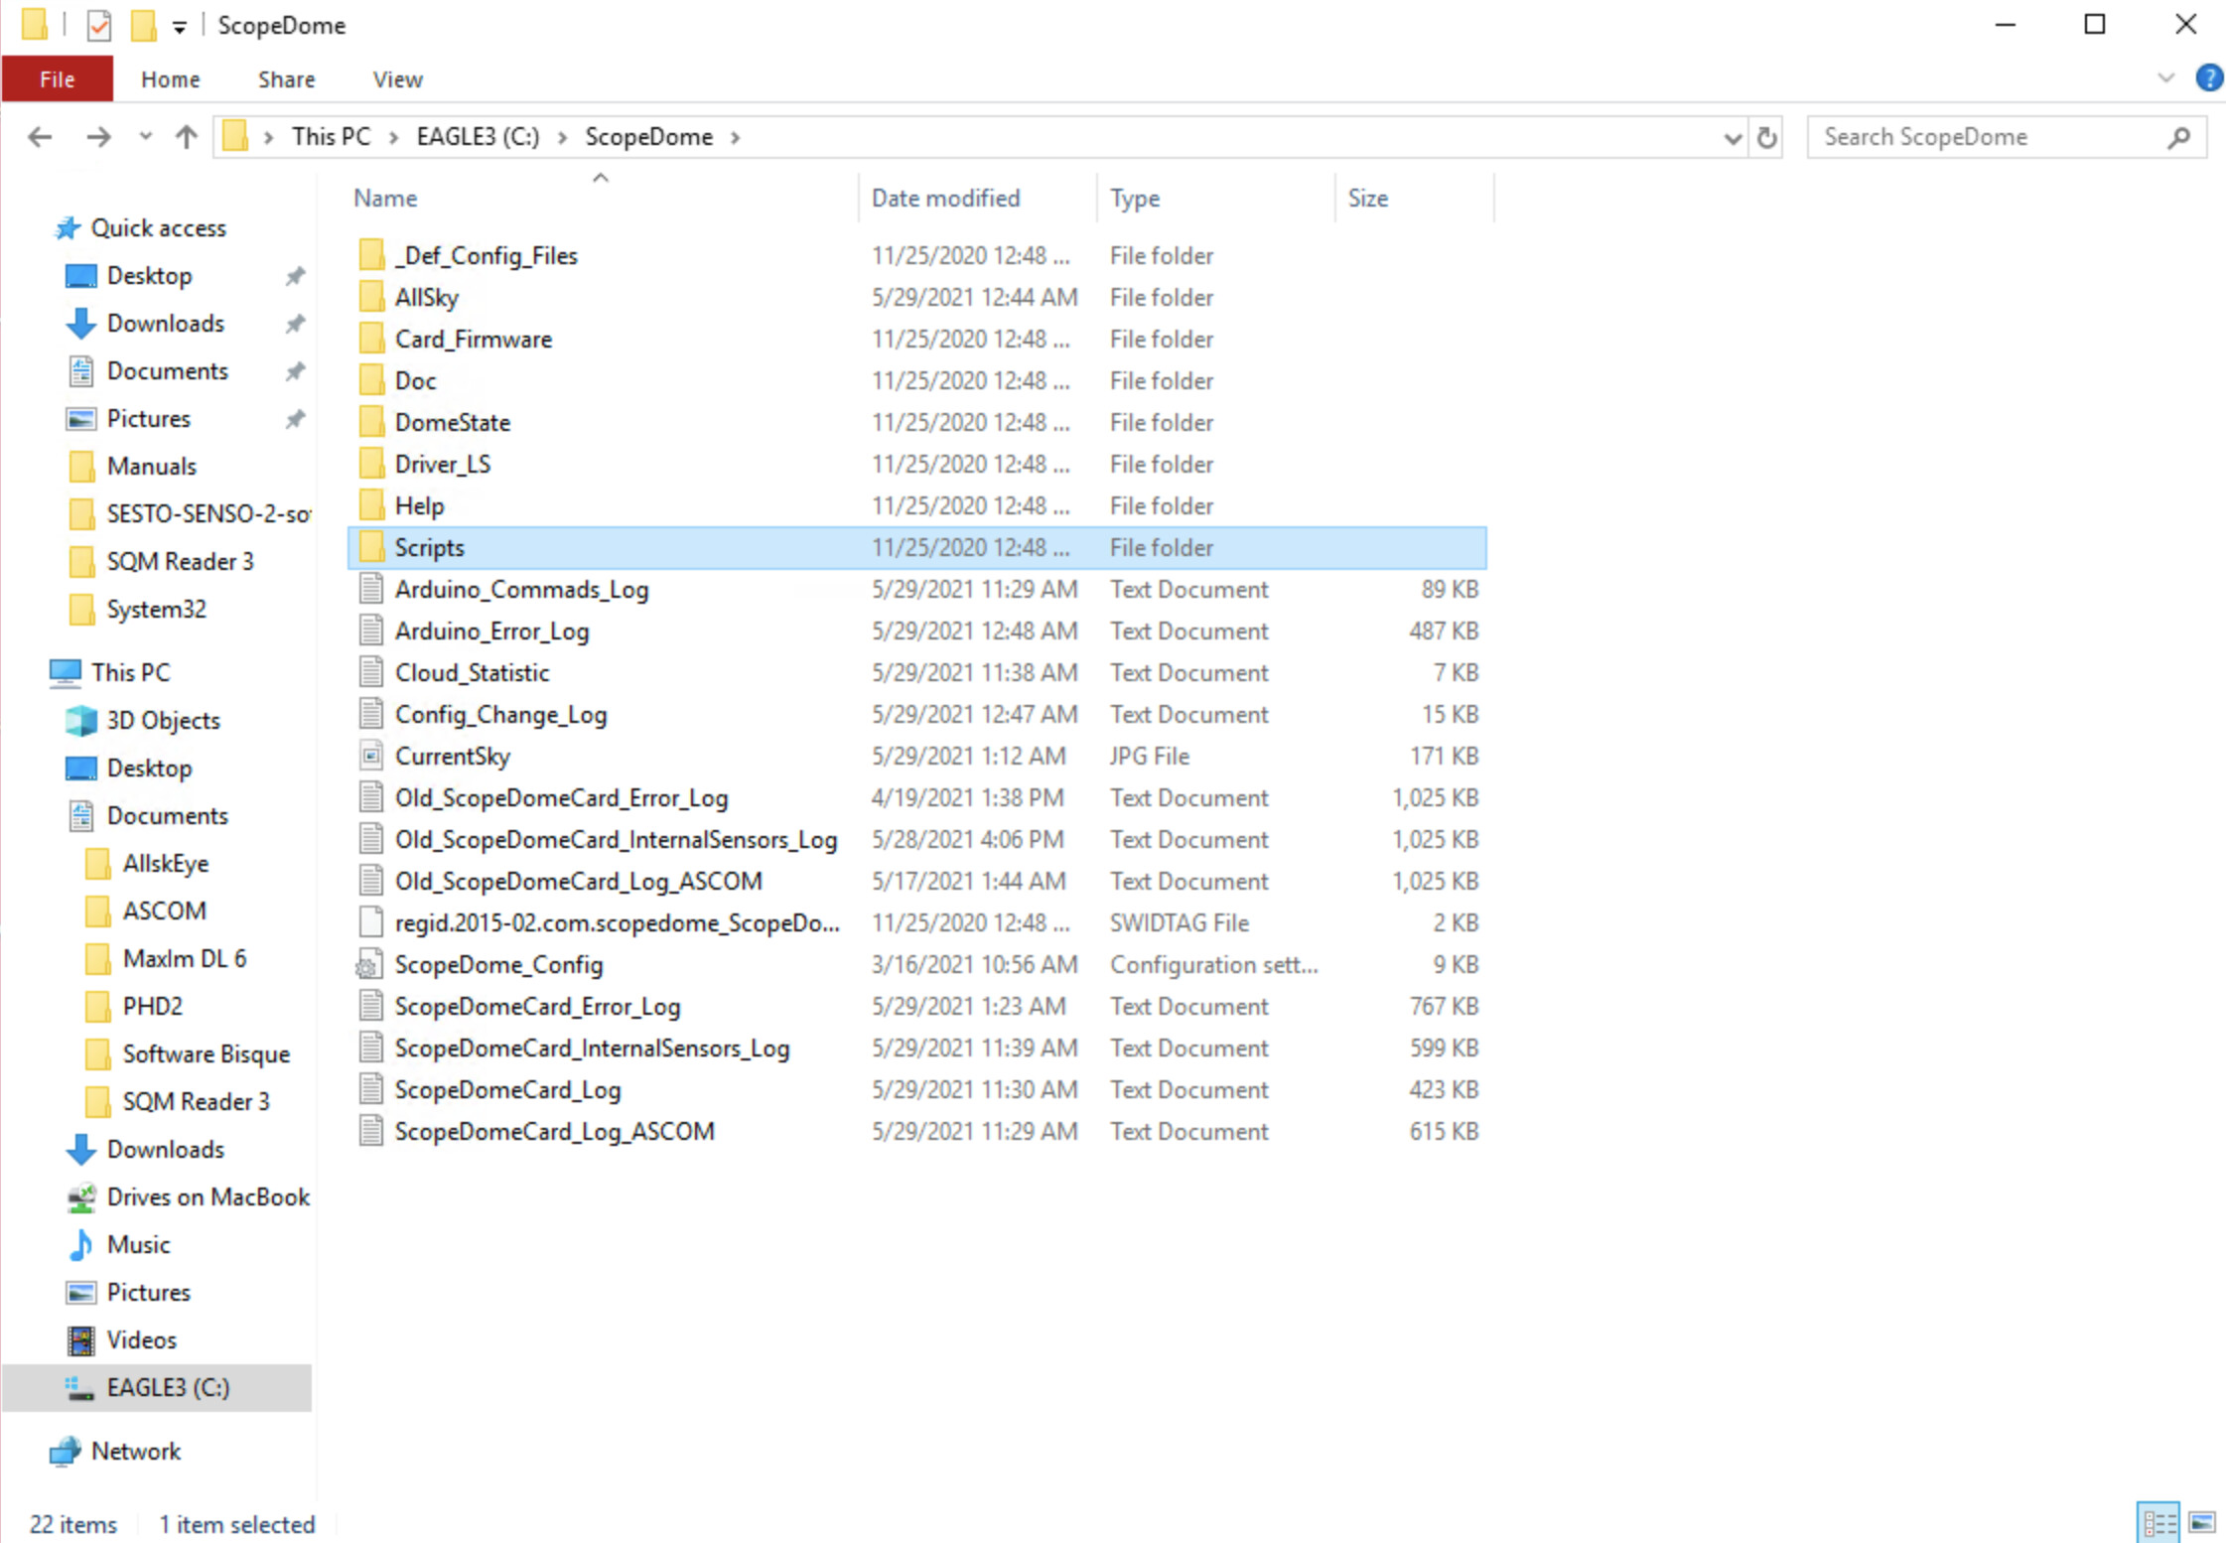The width and height of the screenshot is (2226, 1543).
Task: Open AllskEye folder under Documents
Action: coord(165,864)
